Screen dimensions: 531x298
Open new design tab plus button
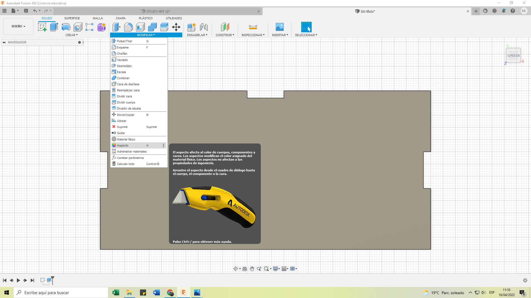pyautogui.click(x=476, y=11)
